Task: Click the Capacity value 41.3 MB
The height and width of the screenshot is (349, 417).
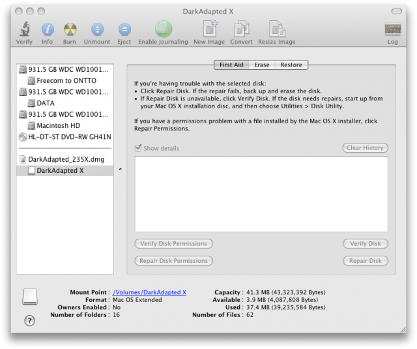Action: (x=286, y=292)
